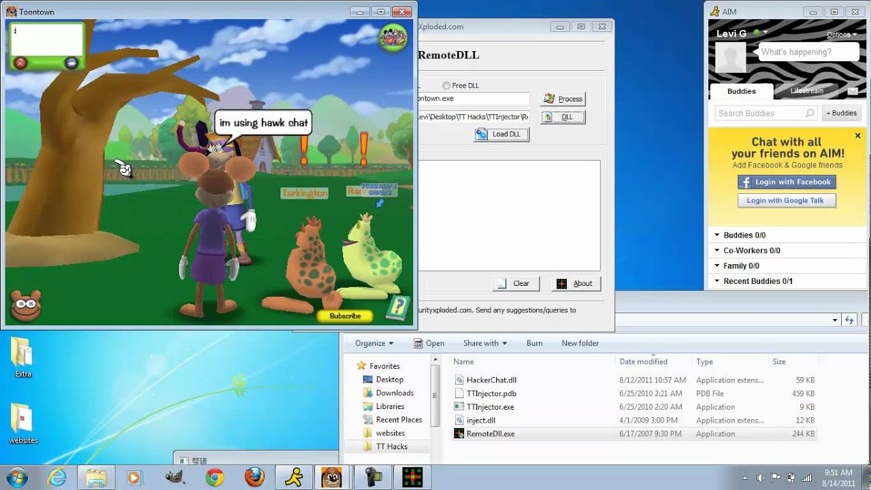This screenshot has height=490, width=871.
Task: Click Burn in Explorer toolbar
Action: (x=534, y=344)
